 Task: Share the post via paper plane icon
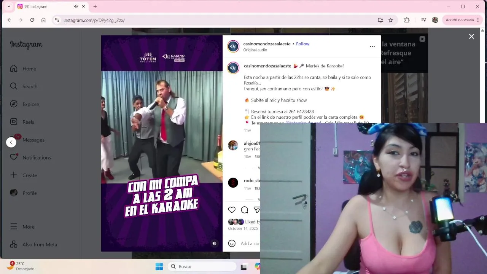tap(257, 210)
